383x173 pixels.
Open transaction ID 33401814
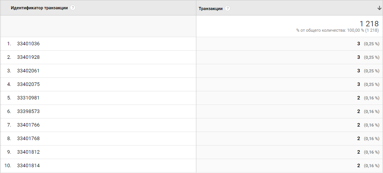tap(28, 166)
